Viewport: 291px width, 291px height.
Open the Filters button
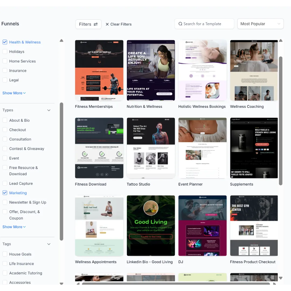[88, 24]
